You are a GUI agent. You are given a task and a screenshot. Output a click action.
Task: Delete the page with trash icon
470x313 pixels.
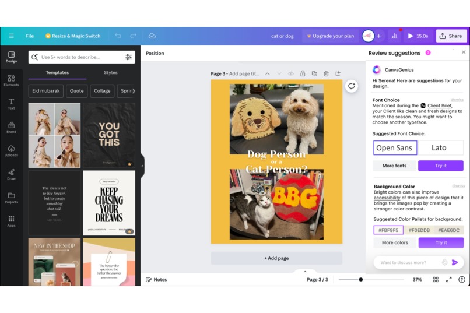click(326, 73)
